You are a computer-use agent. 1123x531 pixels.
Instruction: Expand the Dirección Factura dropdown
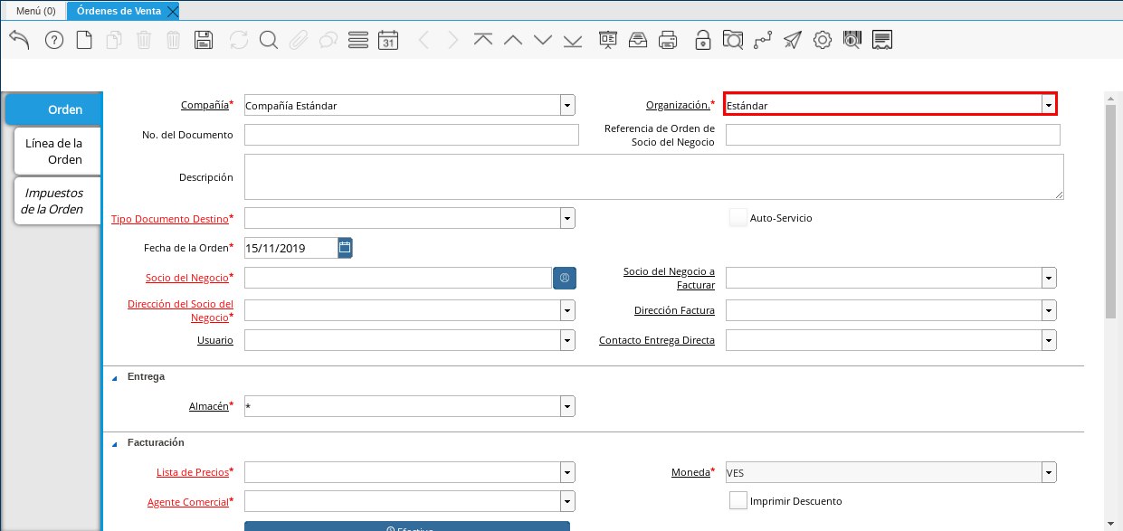coord(1049,310)
